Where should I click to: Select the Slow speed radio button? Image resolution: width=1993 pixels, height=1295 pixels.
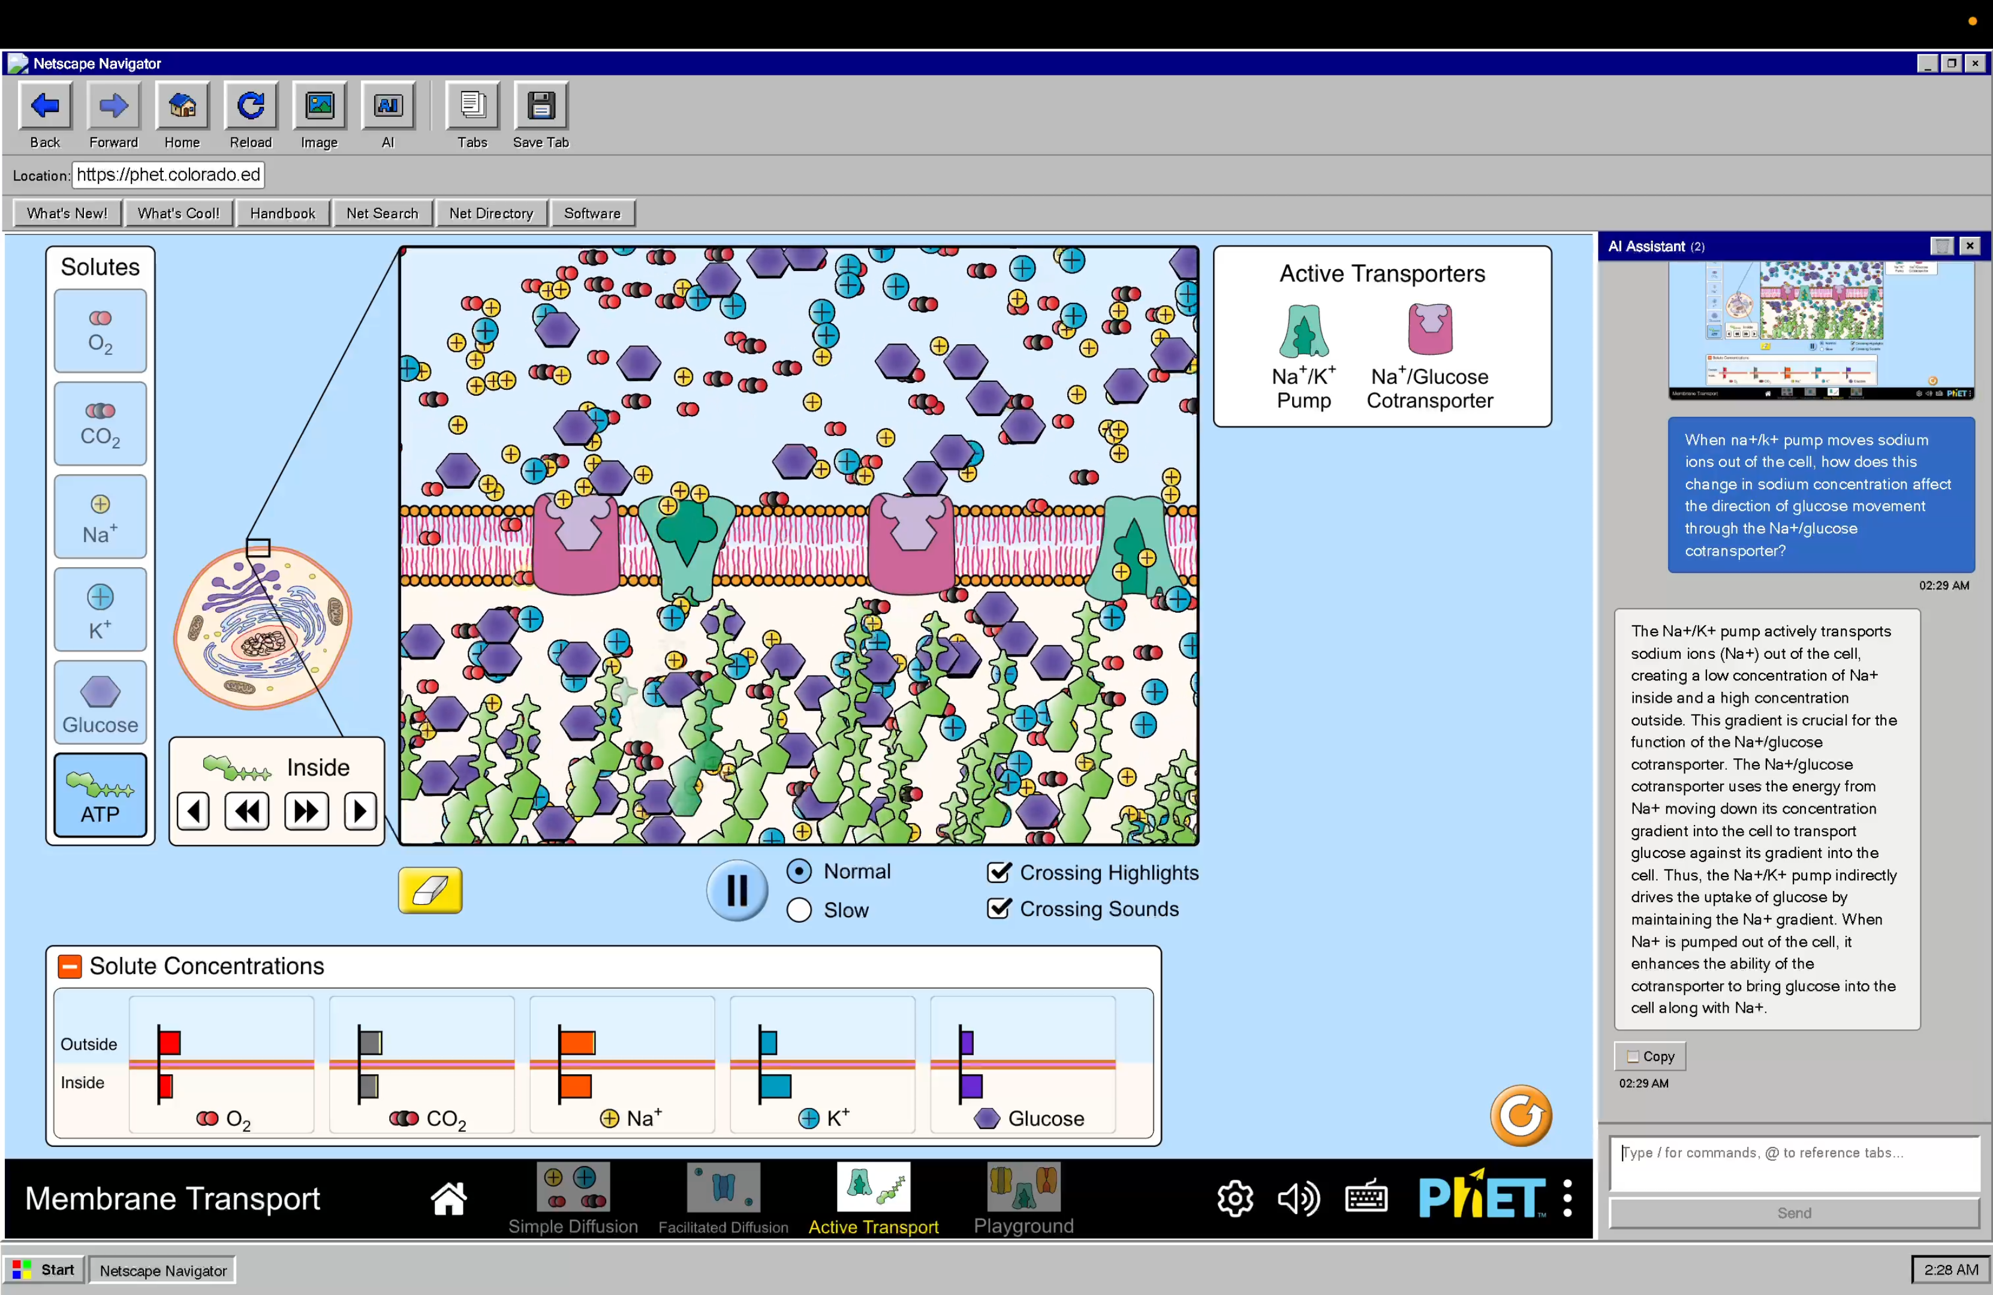tap(799, 910)
